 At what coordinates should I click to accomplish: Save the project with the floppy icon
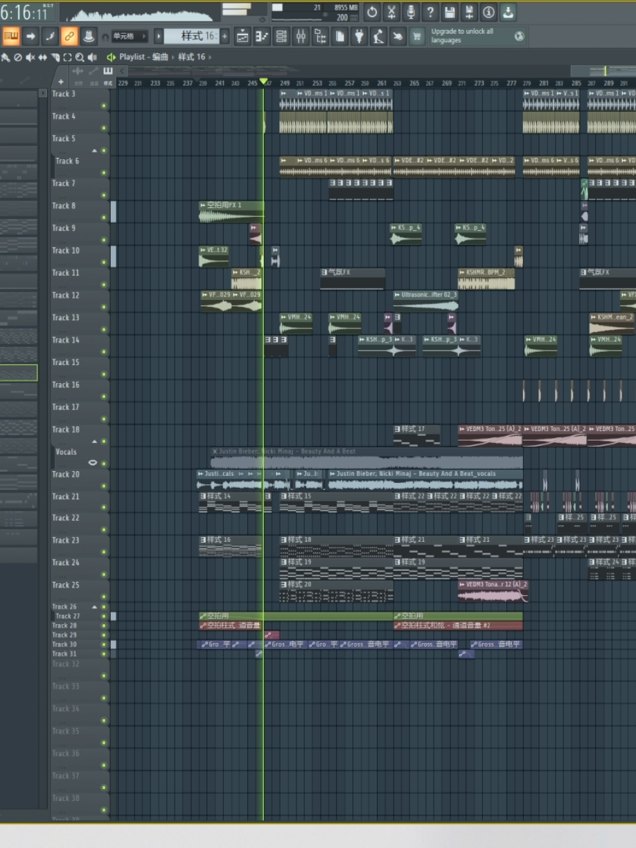click(x=450, y=12)
